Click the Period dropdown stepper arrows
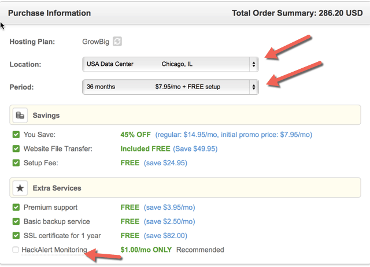This screenshot has height=267, width=370. (254, 87)
